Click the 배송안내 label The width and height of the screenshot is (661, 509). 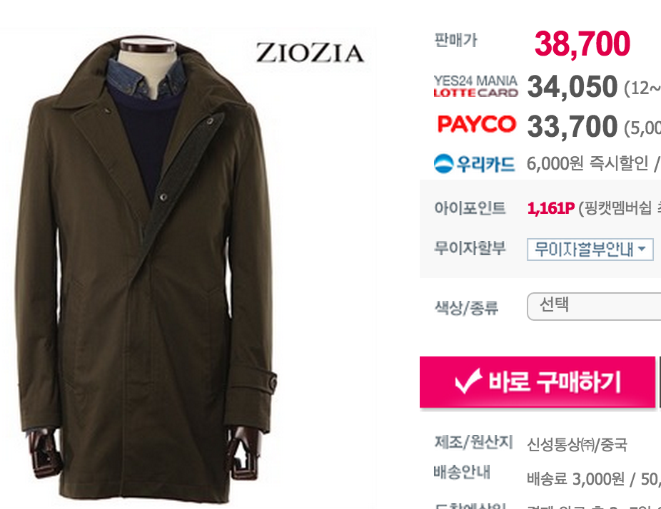[462, 472]
